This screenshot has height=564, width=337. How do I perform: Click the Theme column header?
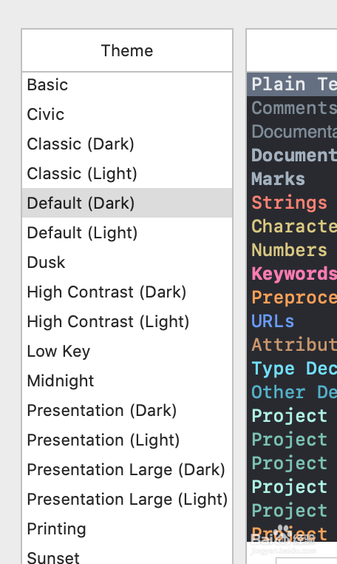tap(127, 51)
